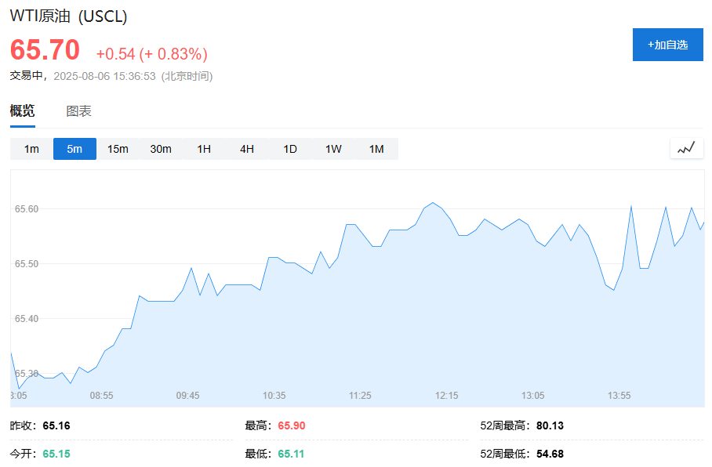Open the 图表 tab
712x467 pixels.
(78, 111)
